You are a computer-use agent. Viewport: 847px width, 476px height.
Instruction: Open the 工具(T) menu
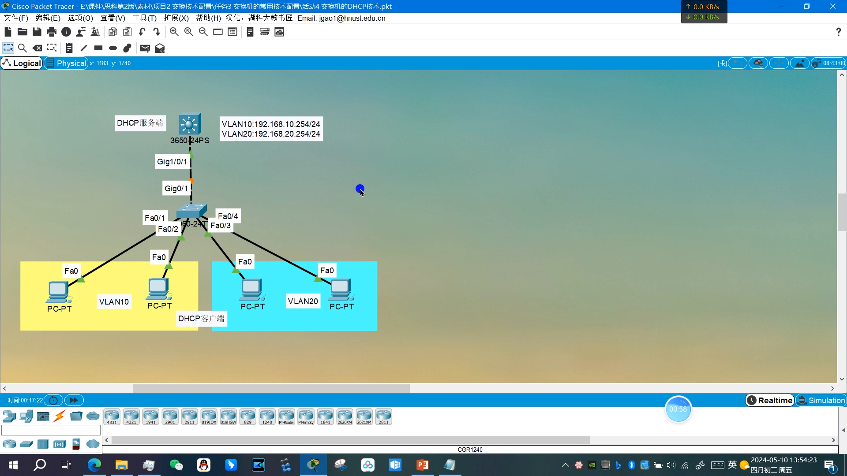pyautogui.click(x=144, y=18)
